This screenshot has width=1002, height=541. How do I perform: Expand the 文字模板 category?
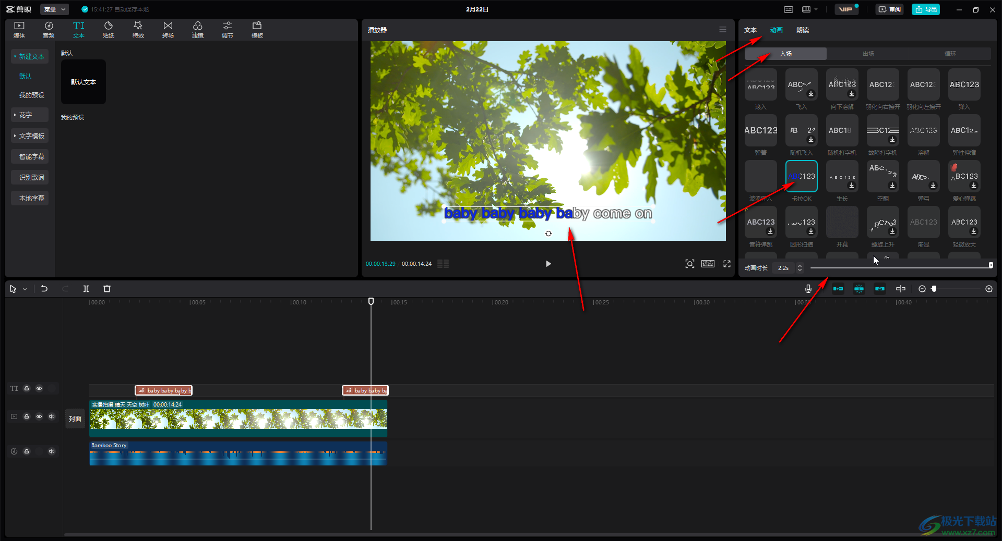pyautogui.click(x=30, y=136)
